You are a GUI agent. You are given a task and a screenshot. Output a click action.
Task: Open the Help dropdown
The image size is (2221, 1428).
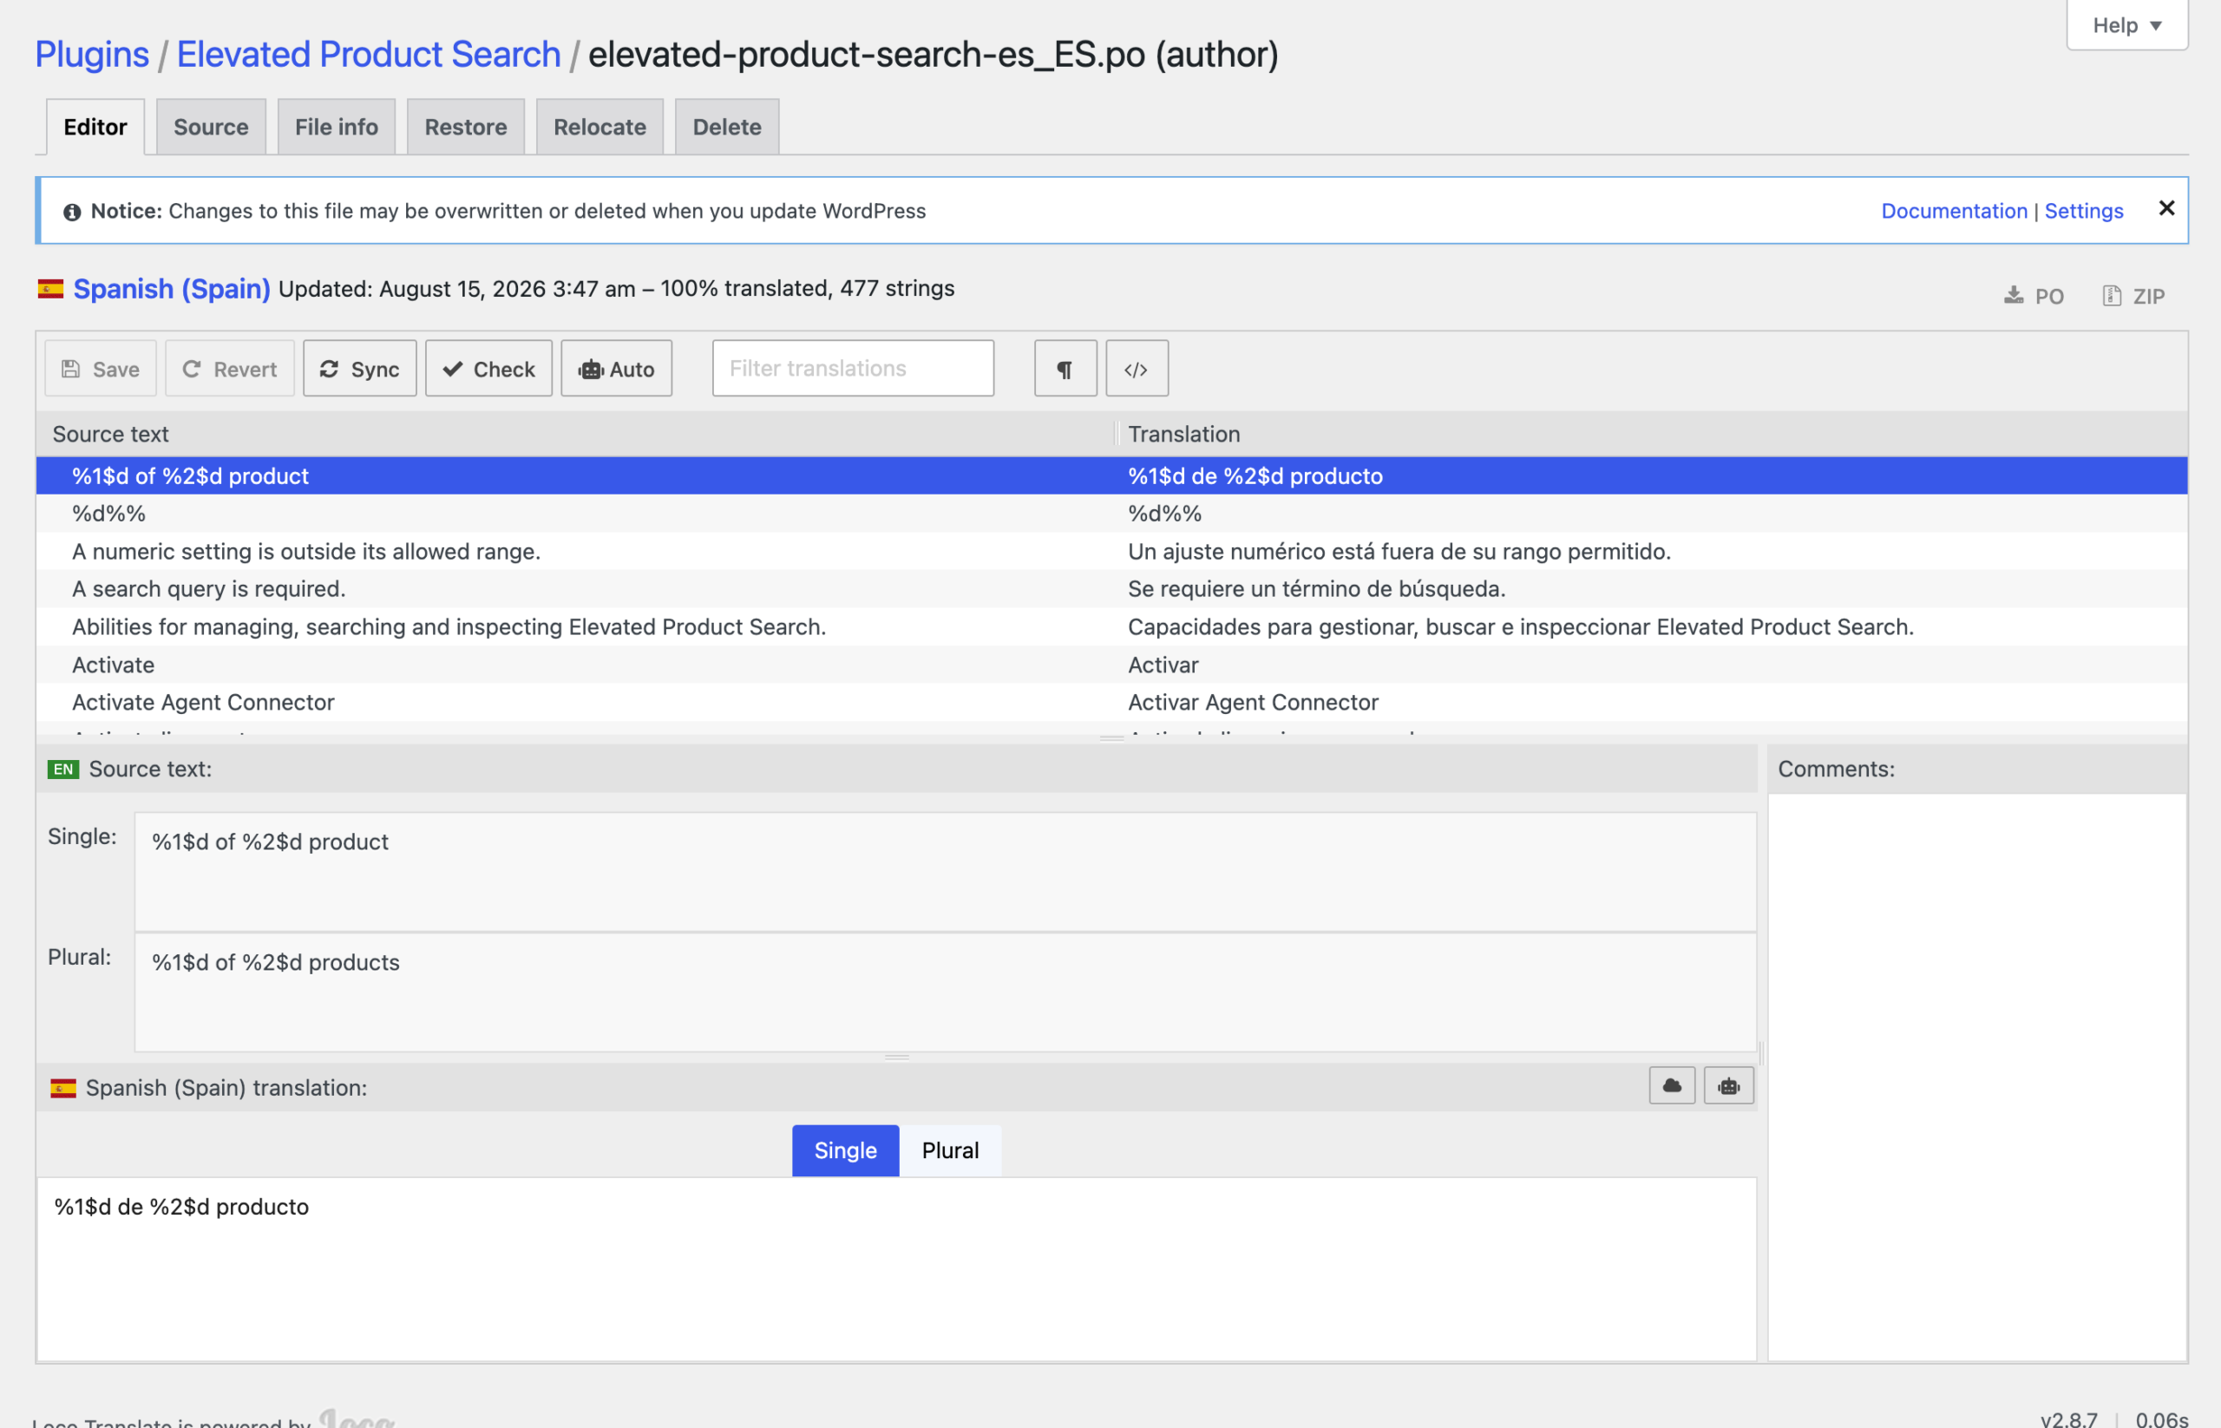[2126, 25]
